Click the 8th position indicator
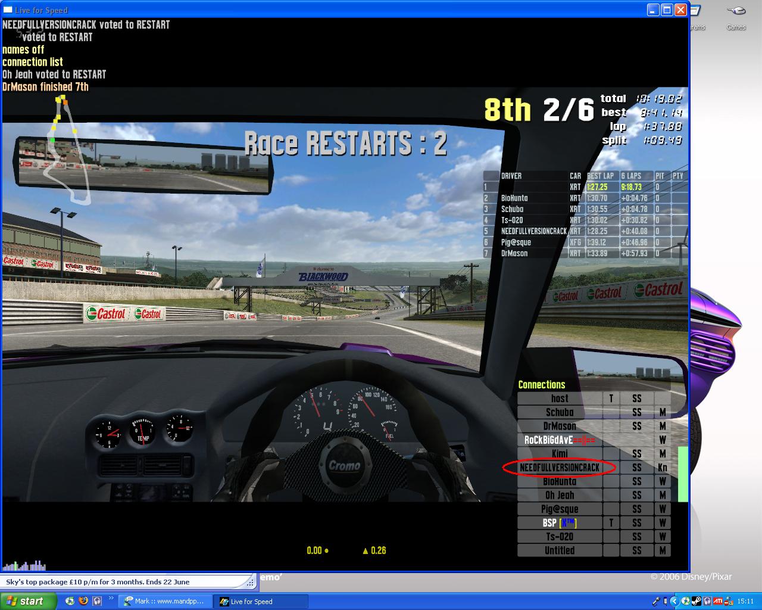The image size is (762, 610). (x=507, y=110)
